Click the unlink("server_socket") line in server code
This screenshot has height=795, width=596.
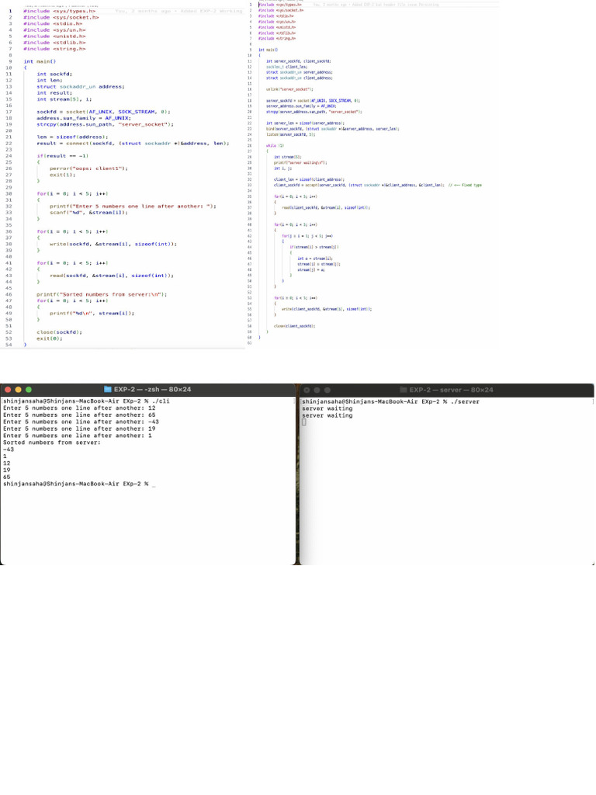coord(288,89)
